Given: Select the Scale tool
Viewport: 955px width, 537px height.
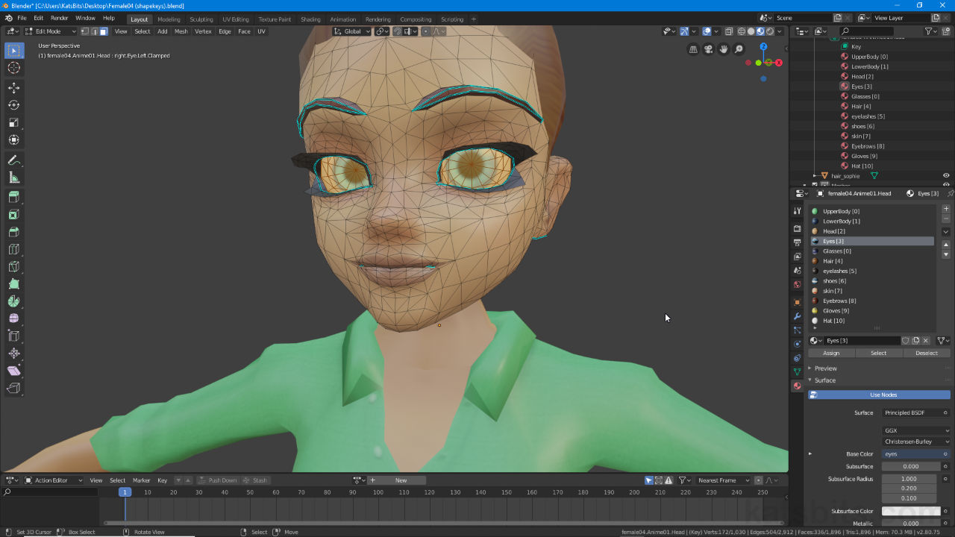Looking at the screenshot, I should (13, 122).
